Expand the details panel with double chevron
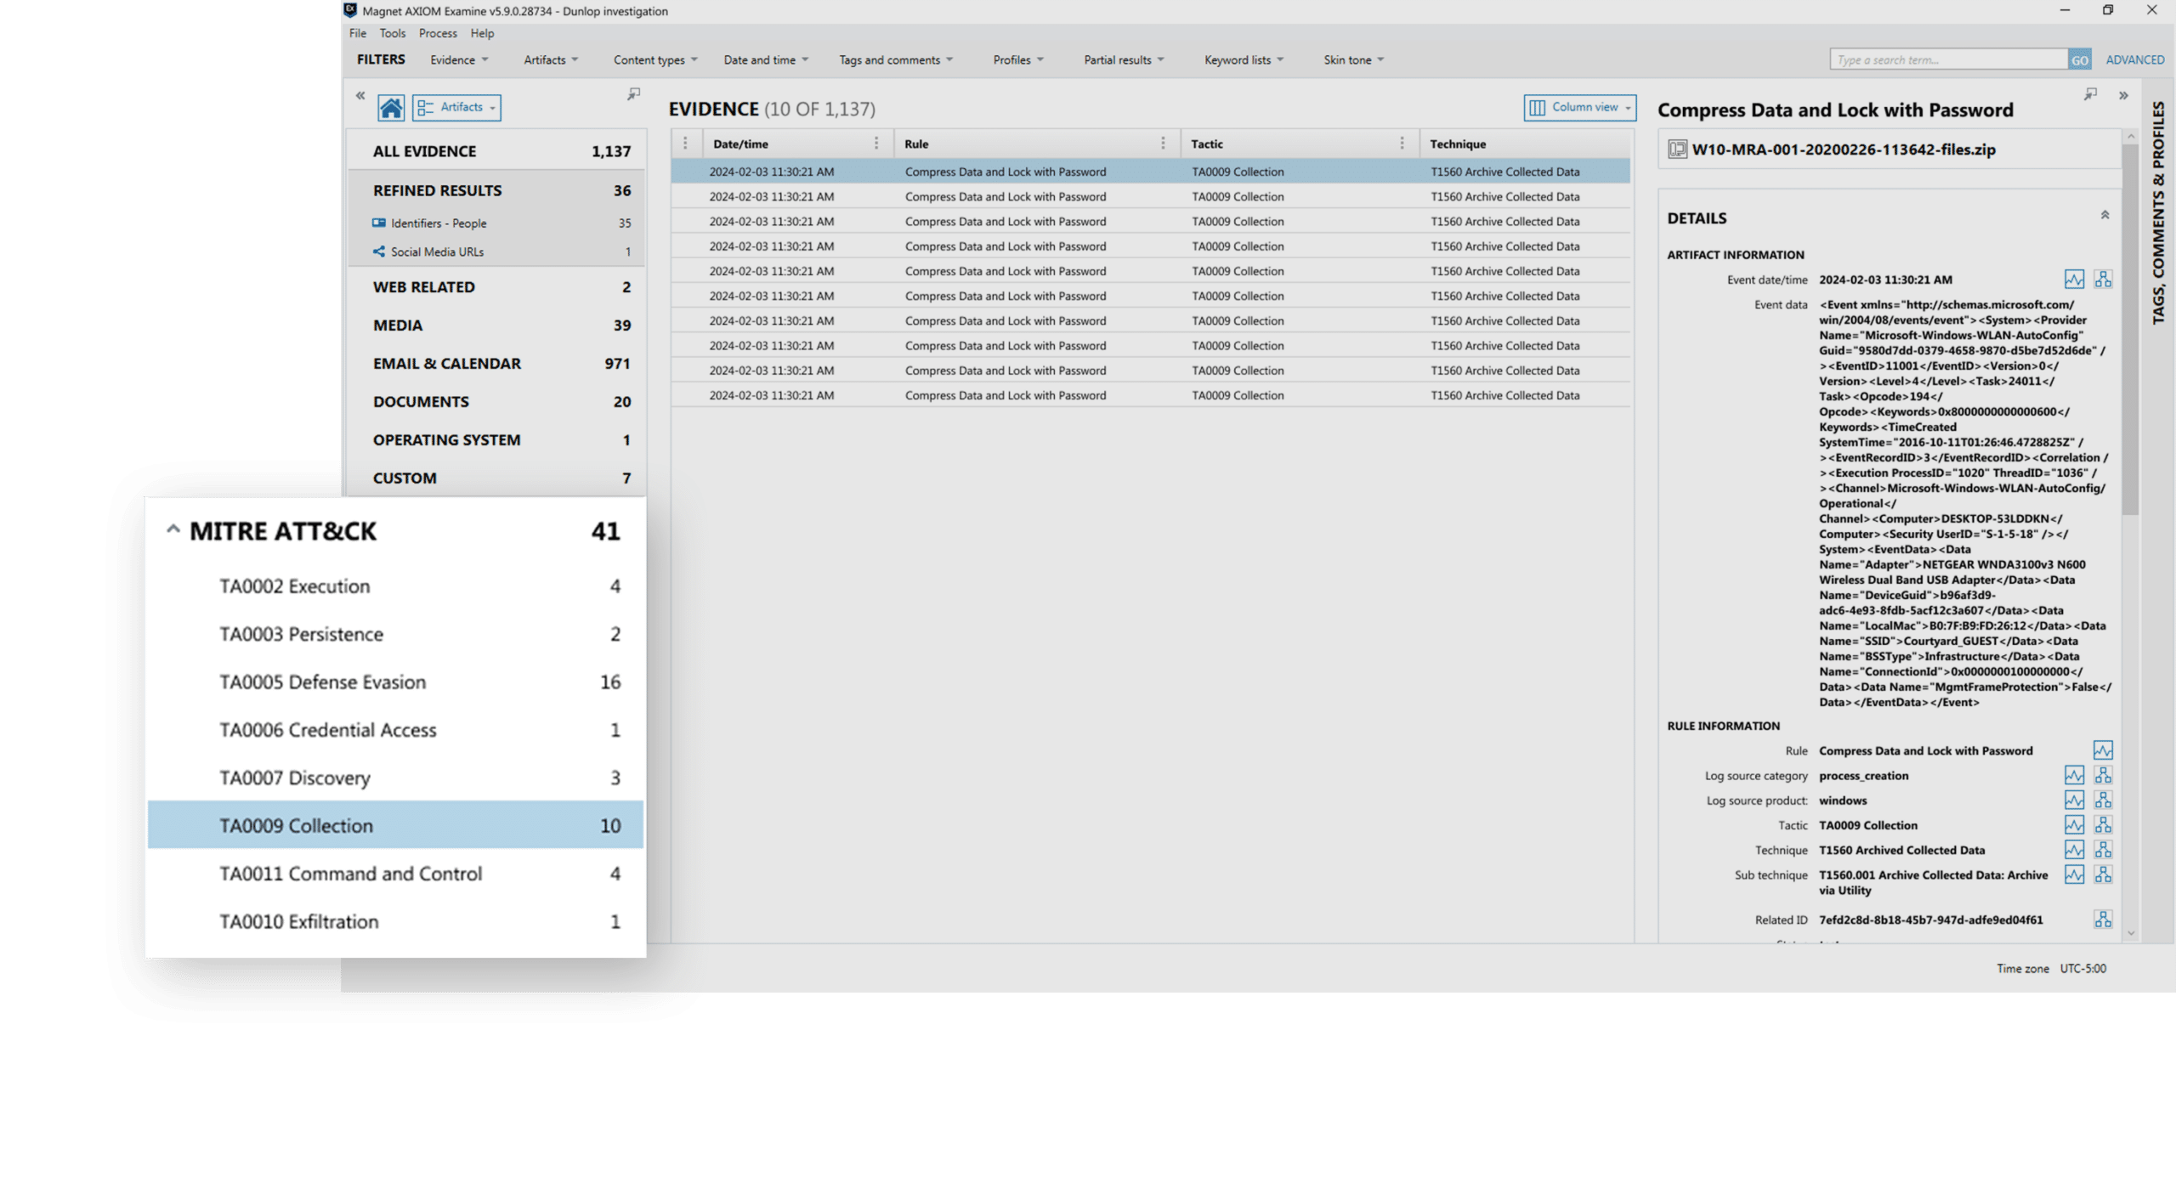 click(2123, 96)
